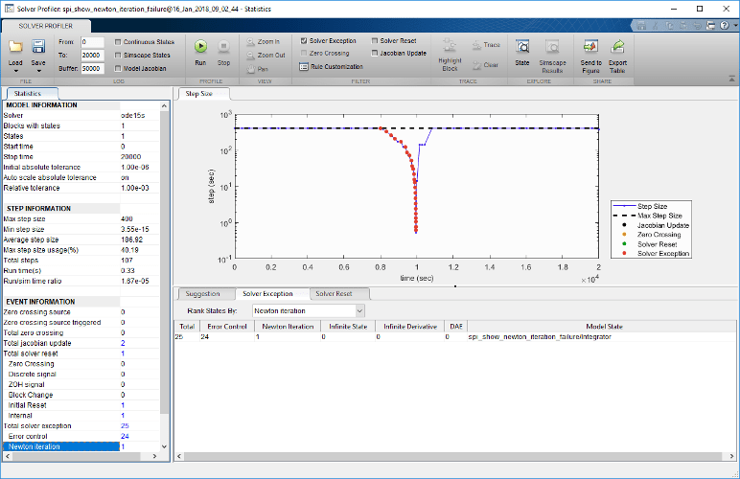This screenshot has height=479, width=740.
Task: Expand the Load dropdown arrow
Action: point(16,69)
